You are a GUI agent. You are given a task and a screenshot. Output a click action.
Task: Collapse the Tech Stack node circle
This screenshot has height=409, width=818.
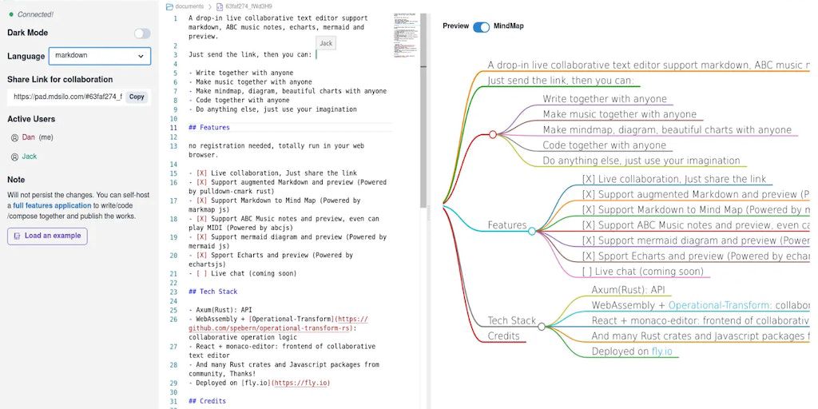(542, 326)
